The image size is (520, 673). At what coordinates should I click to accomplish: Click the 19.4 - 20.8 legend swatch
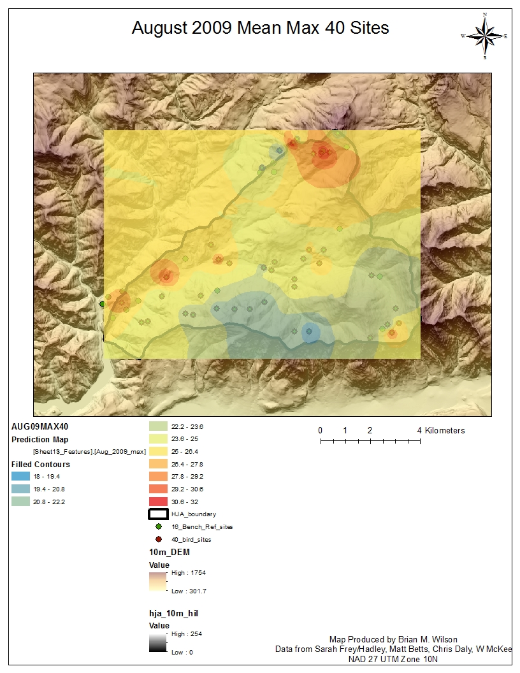[20, 489]
